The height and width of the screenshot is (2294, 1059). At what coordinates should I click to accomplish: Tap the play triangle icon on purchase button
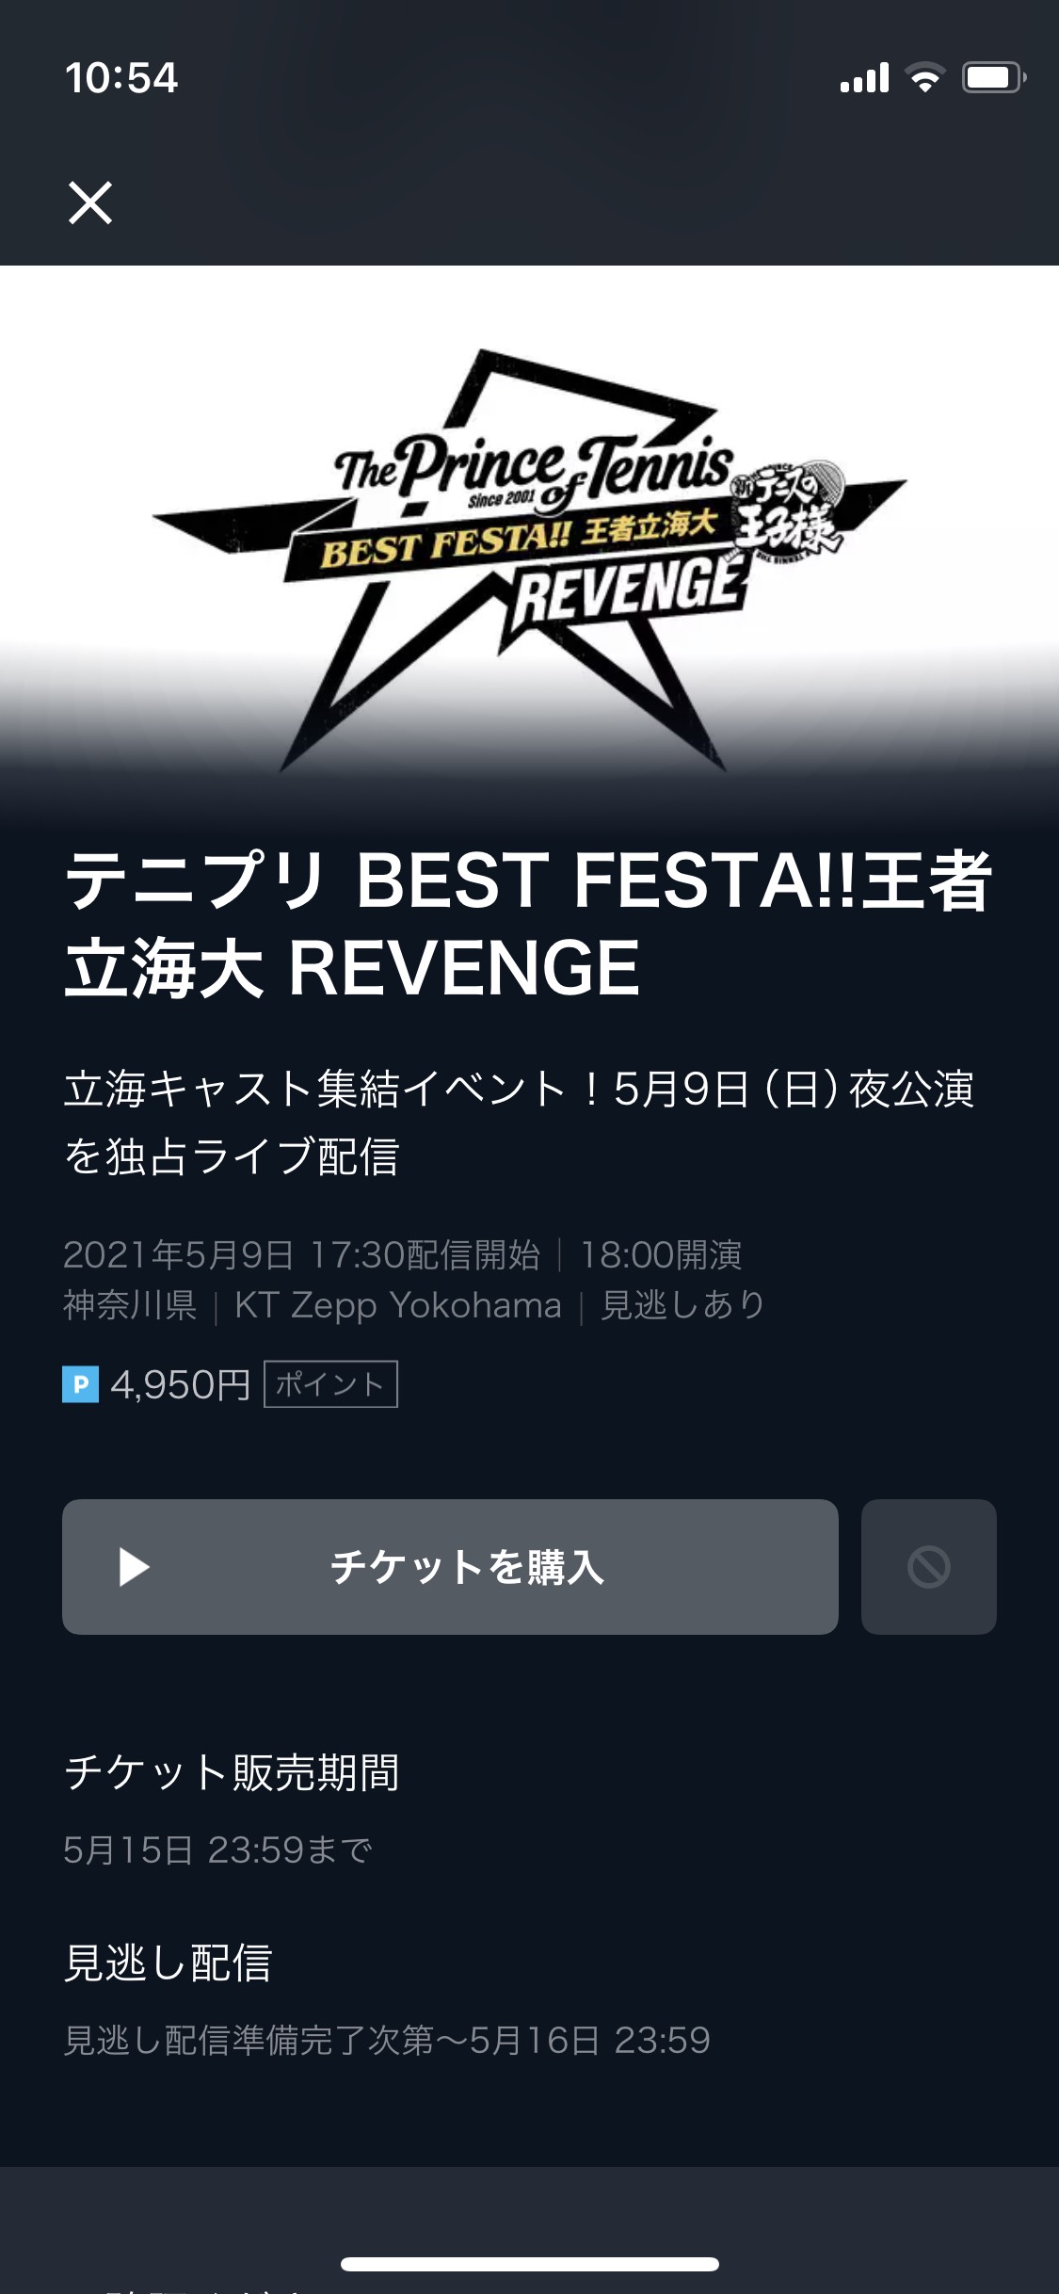pyautogui.click(x=135, y=1567)
